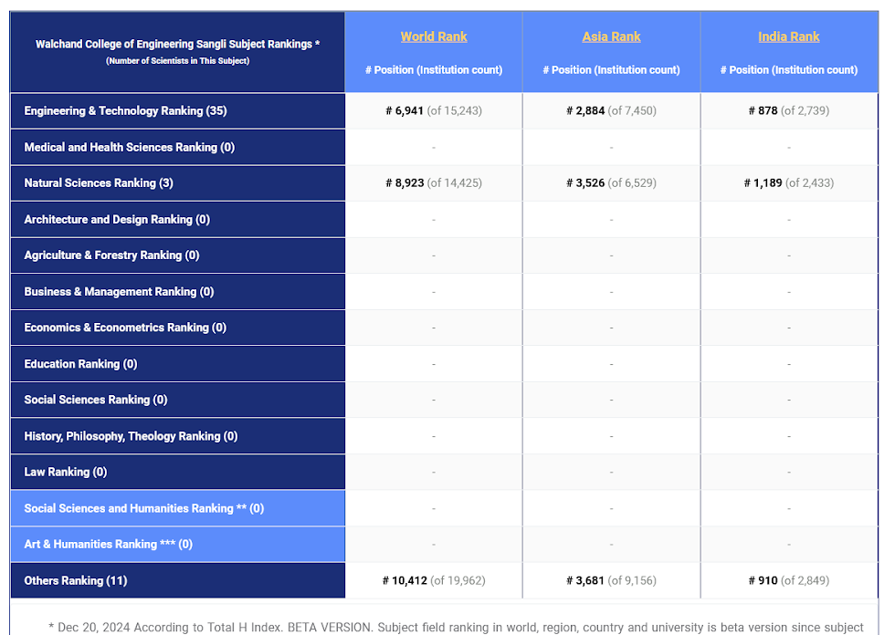
Task: Select Law Ranking row label
Action: [66, 472]
